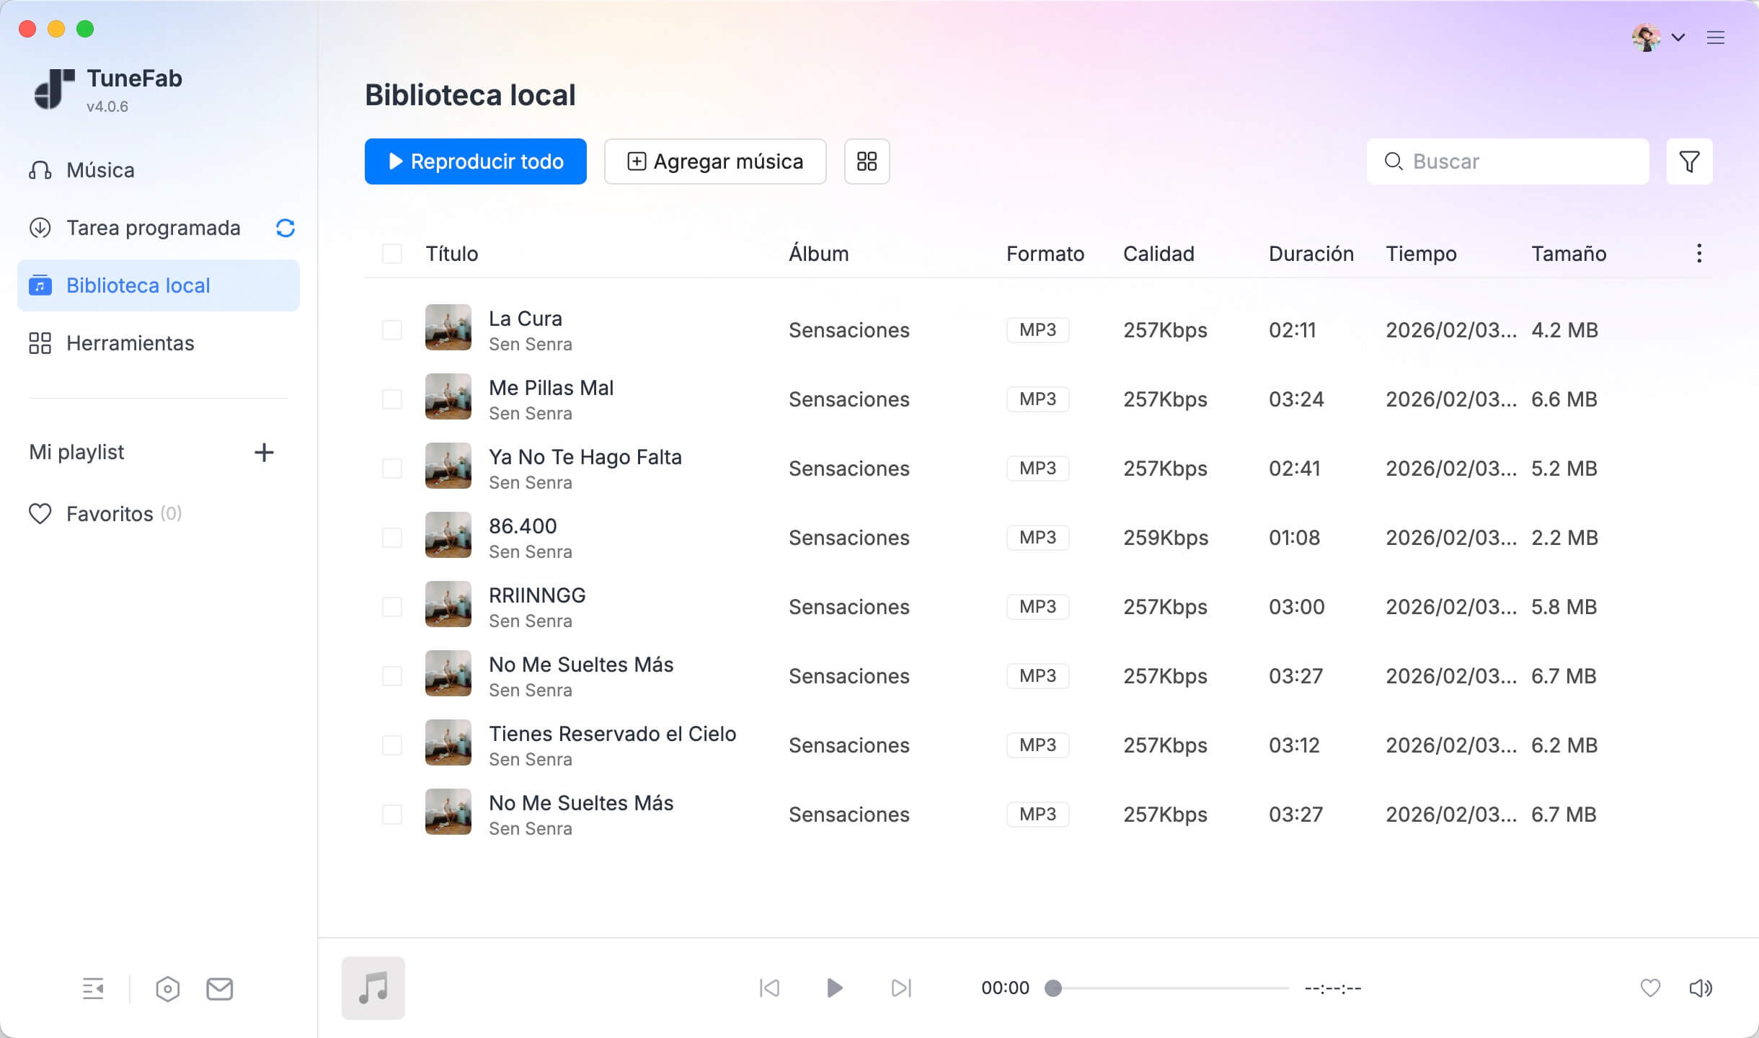
Task: Click the Reproducir todo button
Action: point(475,161)
